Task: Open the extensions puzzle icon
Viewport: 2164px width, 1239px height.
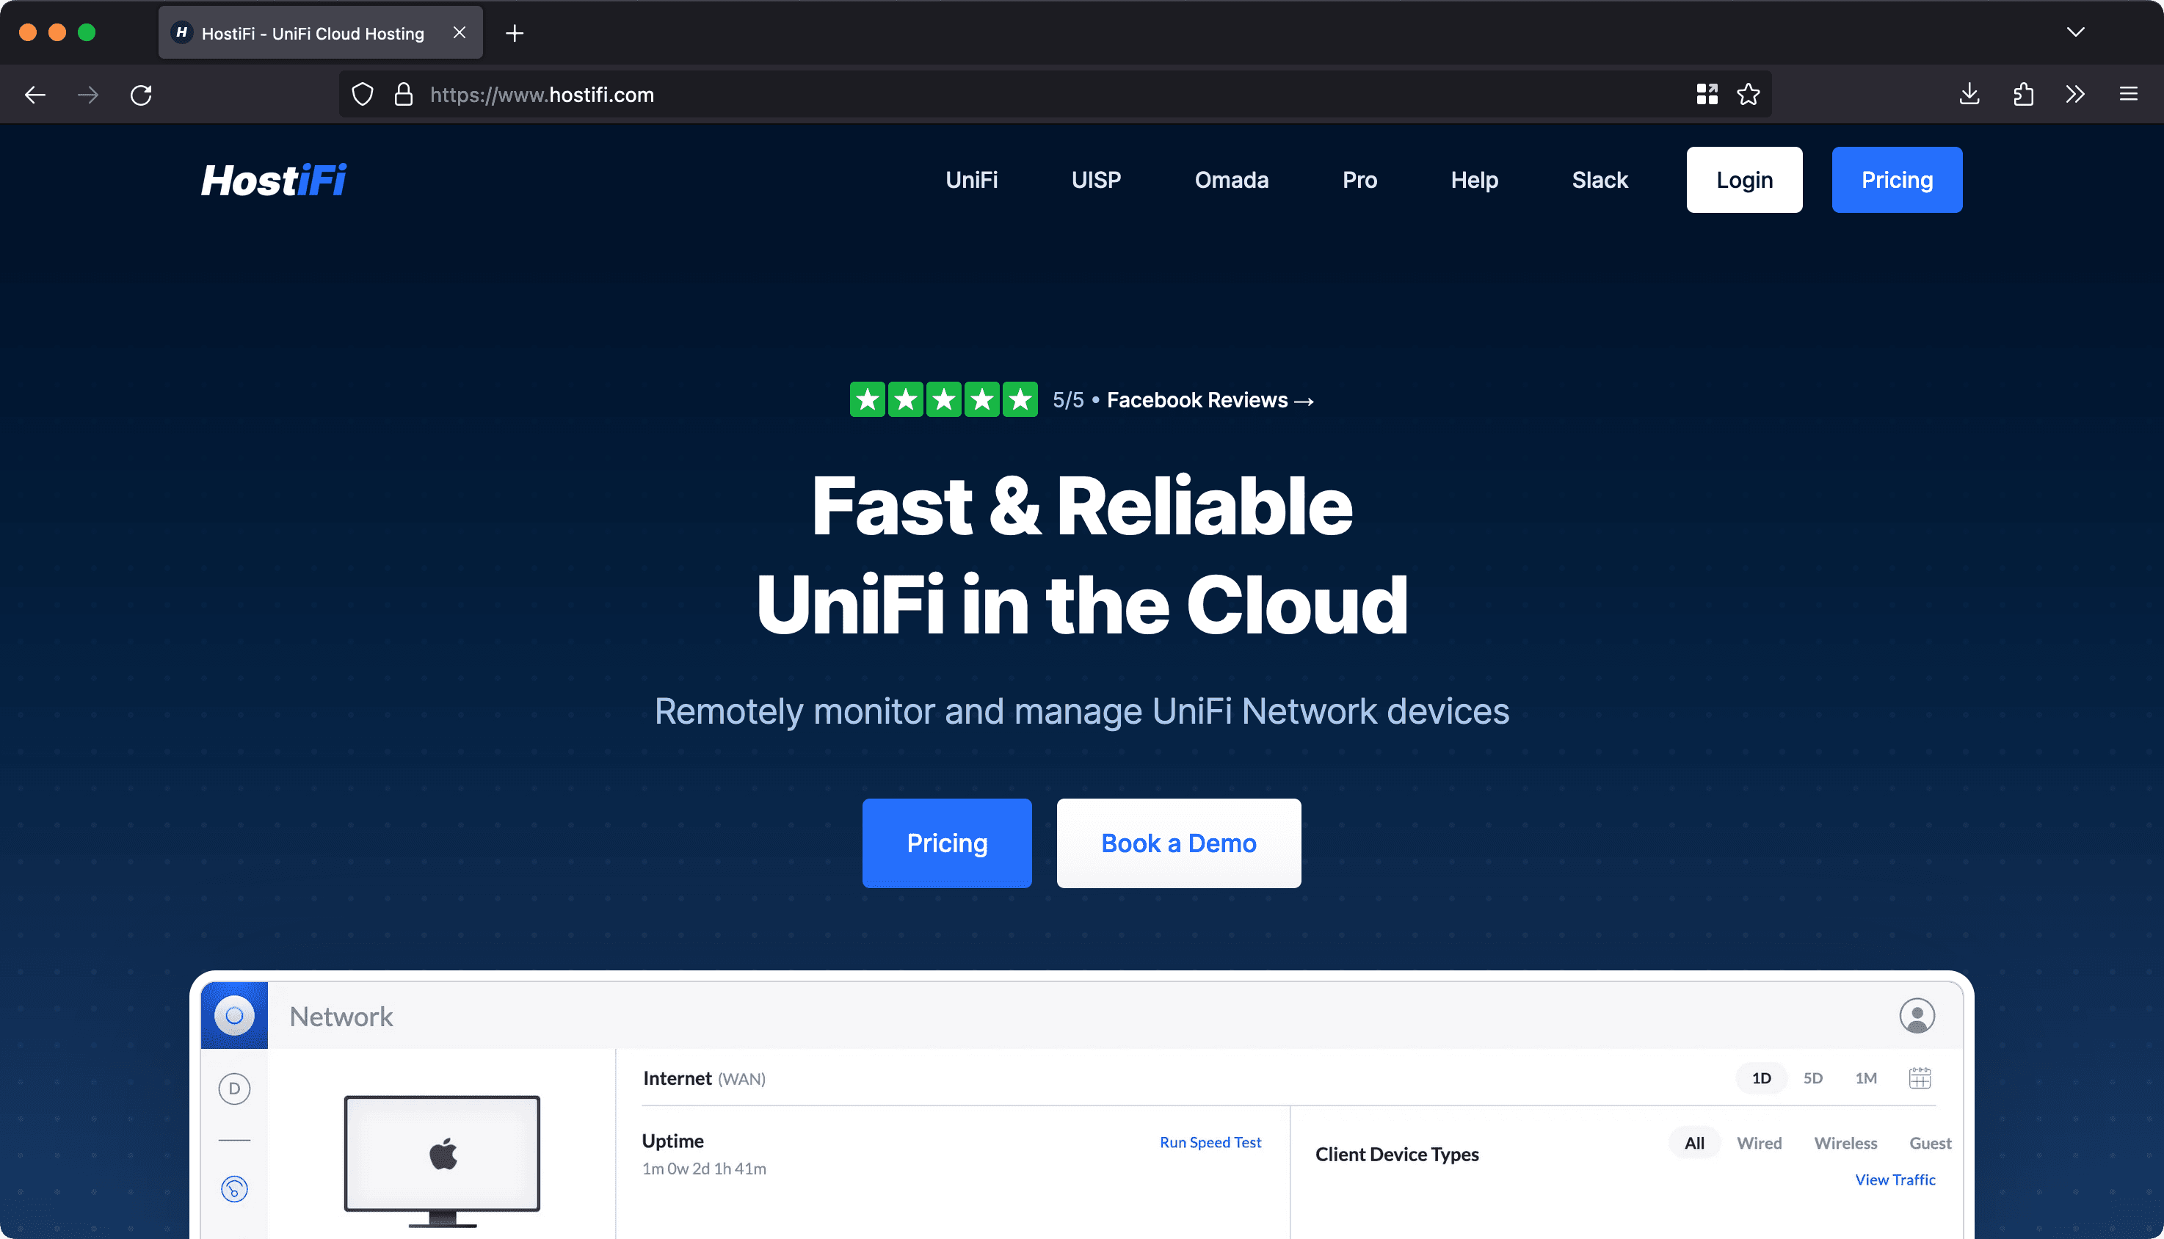Action: pyautogui.click(x=2023, y=95)
